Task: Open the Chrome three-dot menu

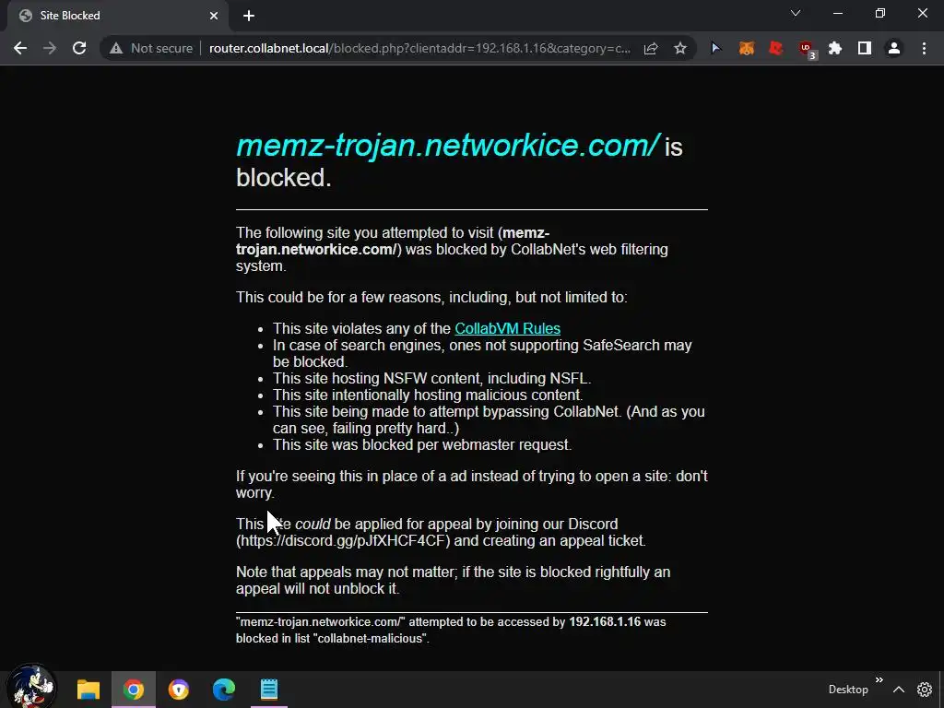Action: point(924,48)
